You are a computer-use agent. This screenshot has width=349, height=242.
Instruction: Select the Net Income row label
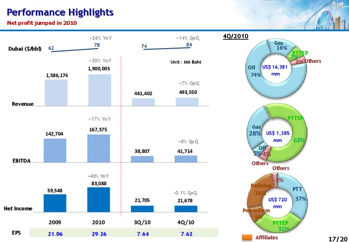coord(18,208)
